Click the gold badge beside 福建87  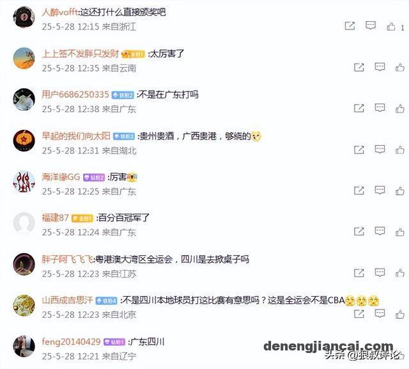[x=82, y=219]
